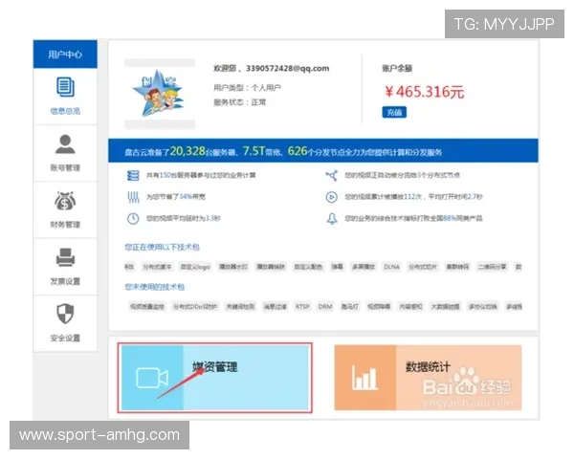Click the 充值 recharge button
This screenshot has height=459, width=574.
[394, 113]
